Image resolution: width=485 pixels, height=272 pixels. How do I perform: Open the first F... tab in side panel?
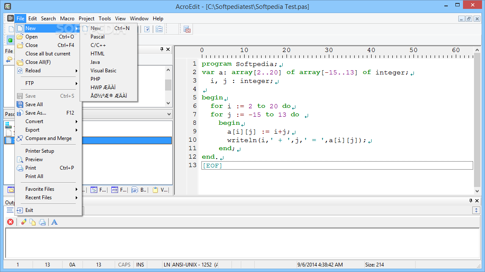98,190
